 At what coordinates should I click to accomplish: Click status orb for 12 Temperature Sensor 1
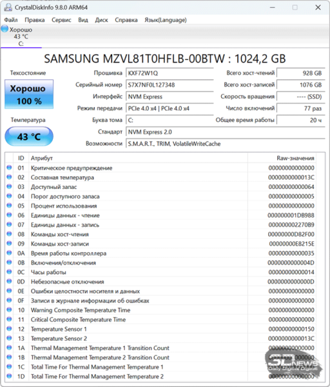[x=9, y=329]
